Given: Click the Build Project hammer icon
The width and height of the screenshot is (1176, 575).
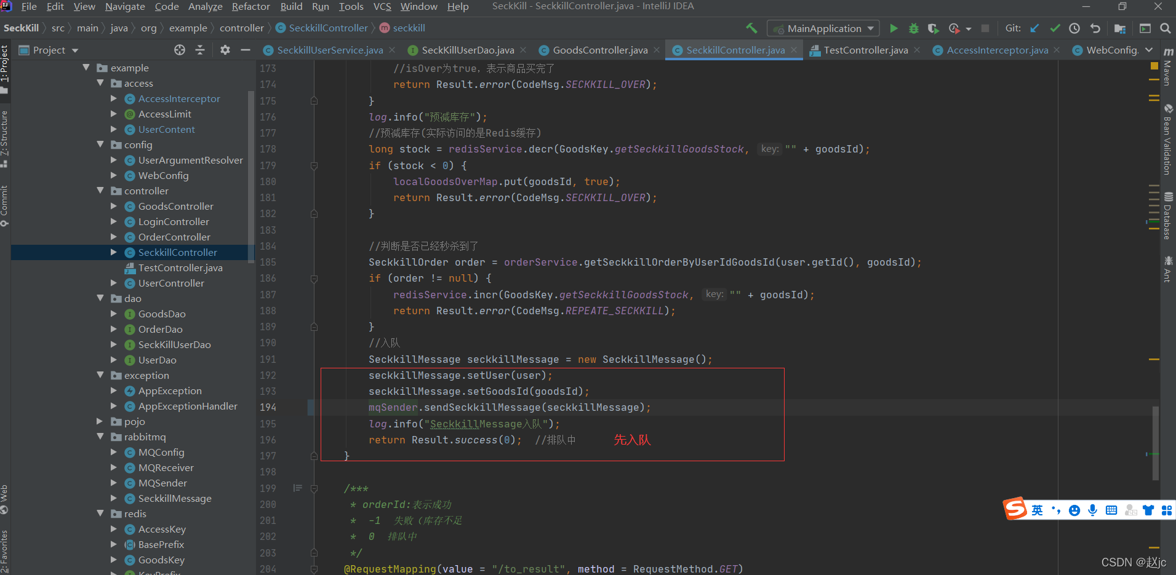Looking at the screenshot, I should 751,28.
